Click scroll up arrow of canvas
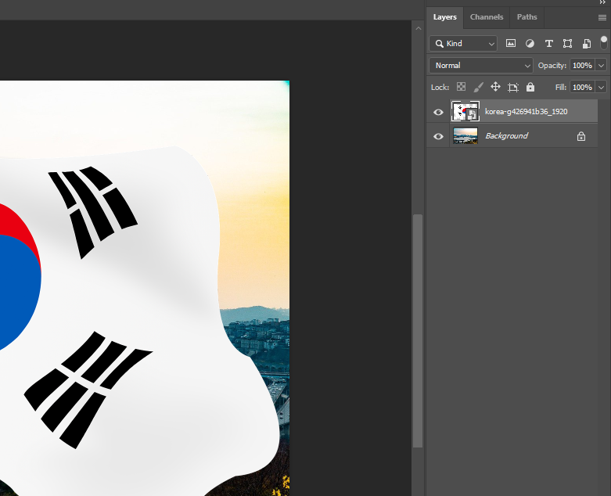 tap(418, 28)
